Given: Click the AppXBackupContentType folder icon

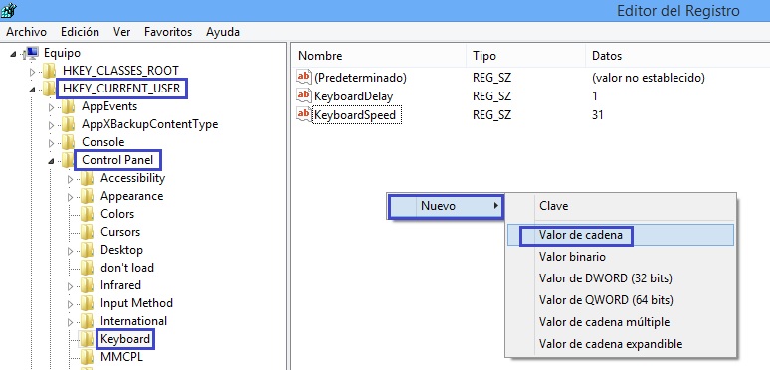Looking at the screenshot, I should 69,124.
